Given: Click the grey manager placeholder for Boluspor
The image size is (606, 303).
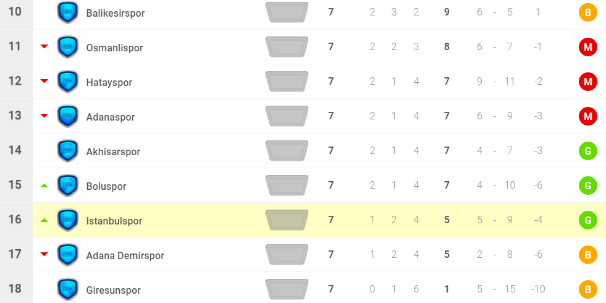Looking at the screenshot, I should [287, 186].
